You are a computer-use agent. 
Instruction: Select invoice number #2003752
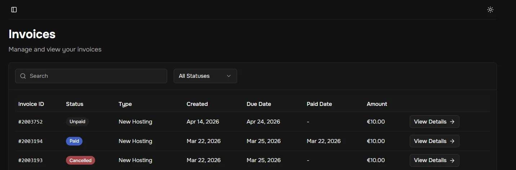31,122
